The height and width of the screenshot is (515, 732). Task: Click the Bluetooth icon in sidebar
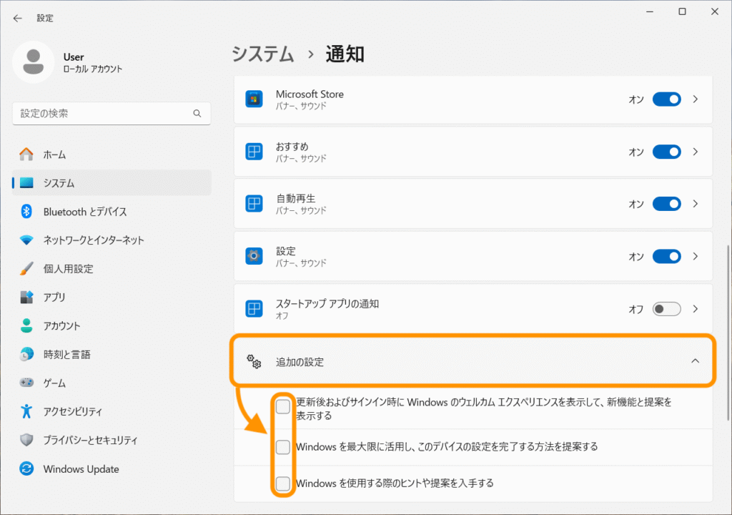point(26,211)
